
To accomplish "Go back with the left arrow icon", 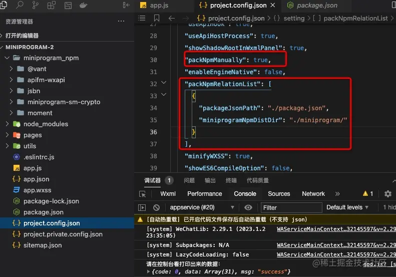I will 172,18.
